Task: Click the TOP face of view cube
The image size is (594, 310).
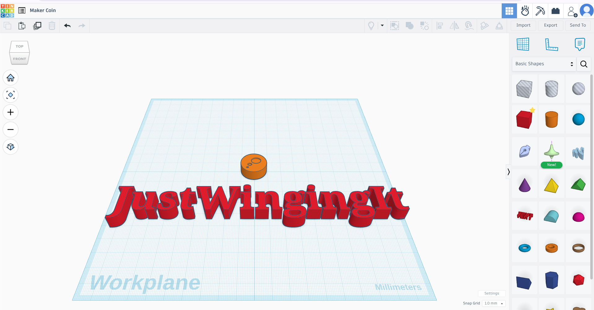Action: (20, 46)
